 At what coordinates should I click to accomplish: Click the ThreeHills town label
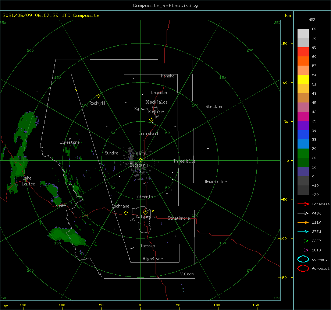click(x=184, y=161)
